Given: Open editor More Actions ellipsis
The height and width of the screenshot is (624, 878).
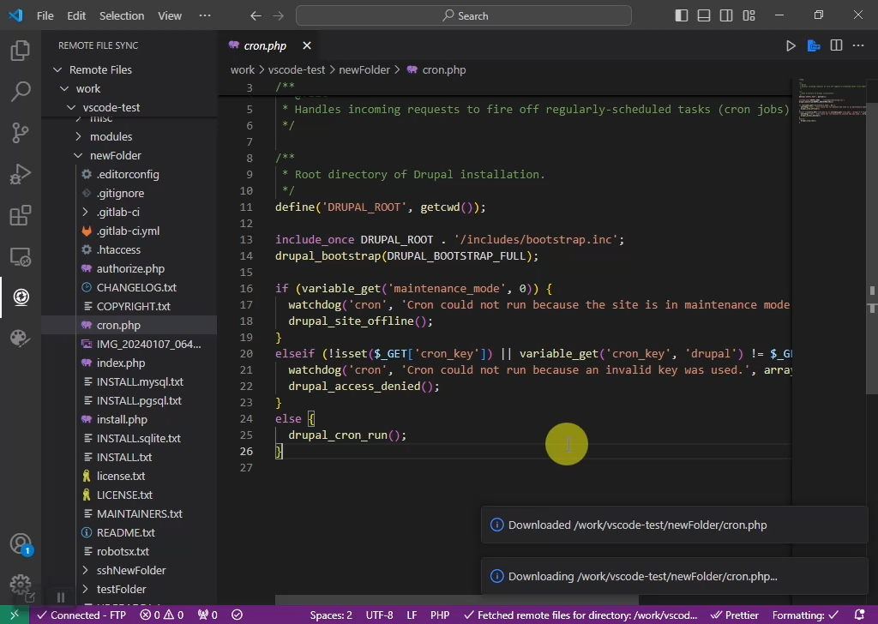Looking at the screenshot, I should point(858,46).
